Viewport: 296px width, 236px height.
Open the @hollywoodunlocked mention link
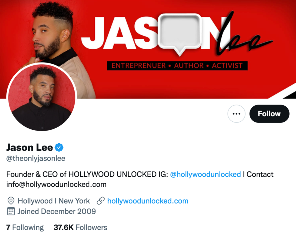point(206,174)
